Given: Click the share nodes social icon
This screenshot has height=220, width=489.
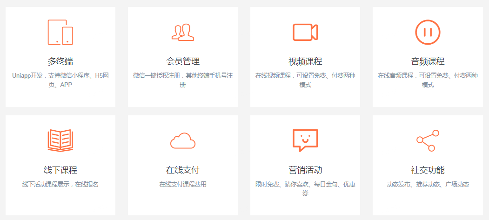Looking at the screenshot, I should pyautogui.click(x=428, y=140).
